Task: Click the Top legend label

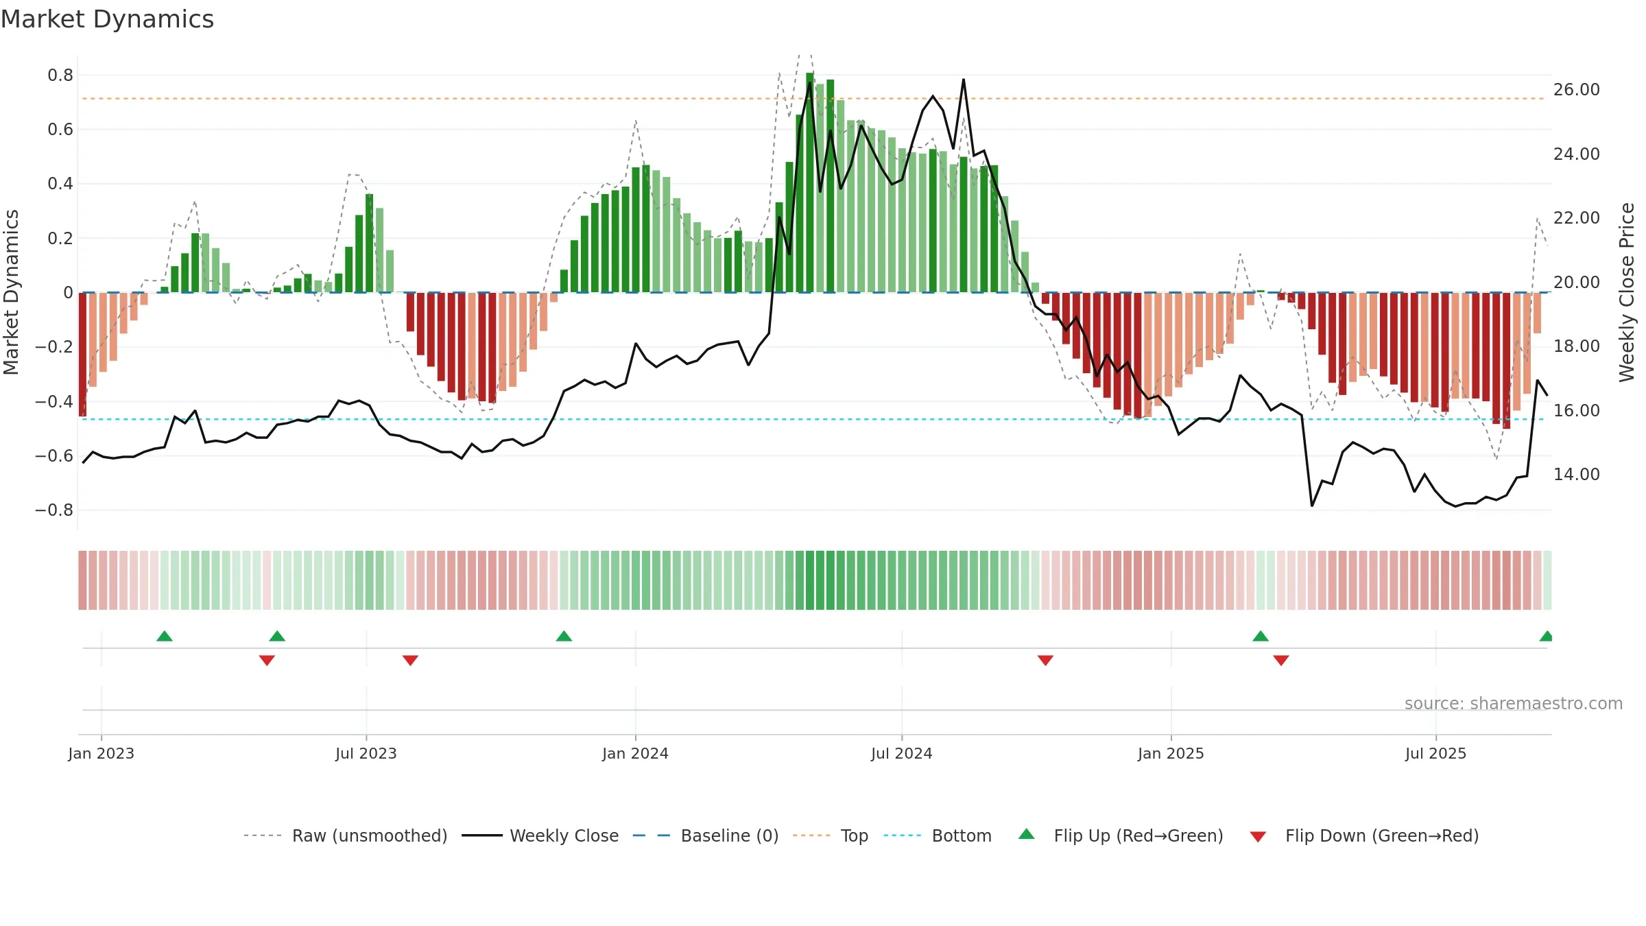Action: [x=855, y=835]
